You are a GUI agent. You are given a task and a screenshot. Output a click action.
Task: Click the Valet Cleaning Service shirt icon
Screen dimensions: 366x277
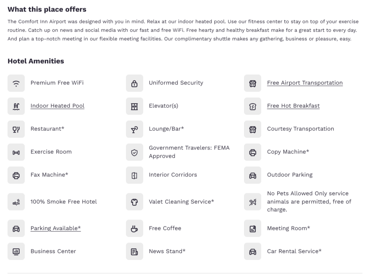point(135,202)
